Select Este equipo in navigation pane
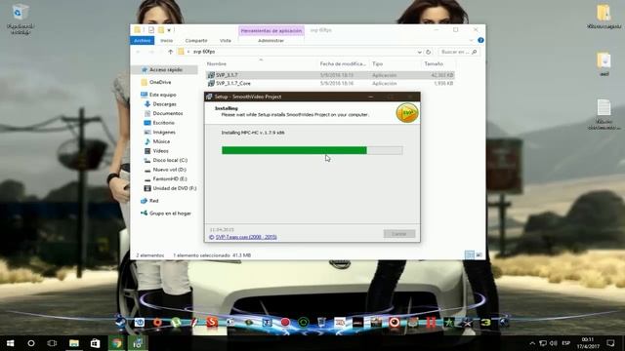The image size is (625, 351). 162,95
